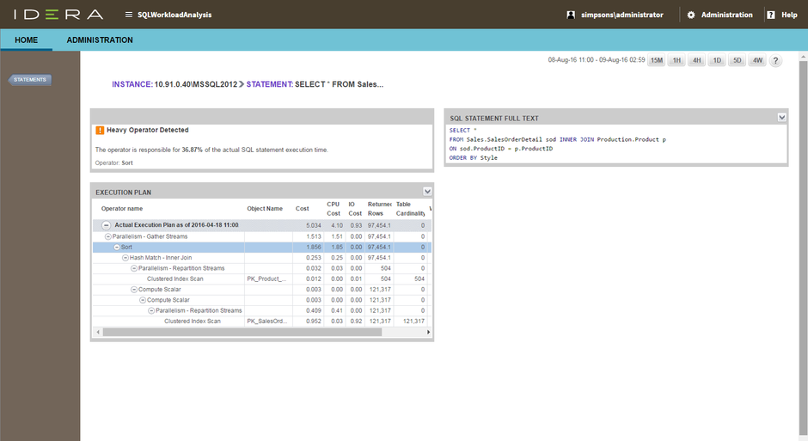The height and width of the screenshot is (441, 808).
Task: Click execution plan scroll left arrow
Action: click(x=98, y=333)
